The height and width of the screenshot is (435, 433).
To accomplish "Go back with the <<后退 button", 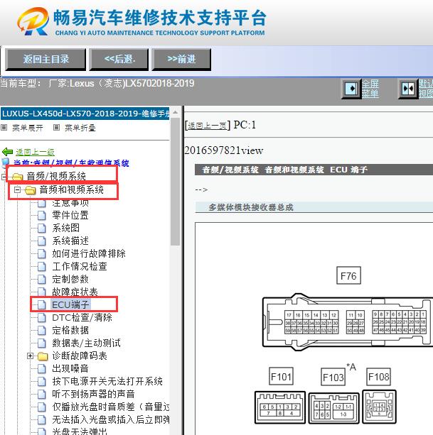I will pyautogui.click(x=119, y=59).
